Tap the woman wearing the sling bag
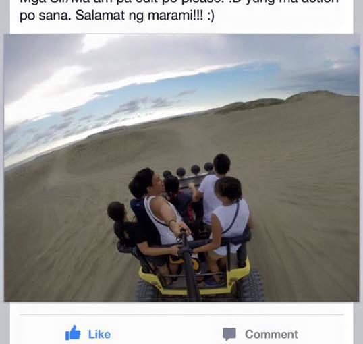 point(229,215)
